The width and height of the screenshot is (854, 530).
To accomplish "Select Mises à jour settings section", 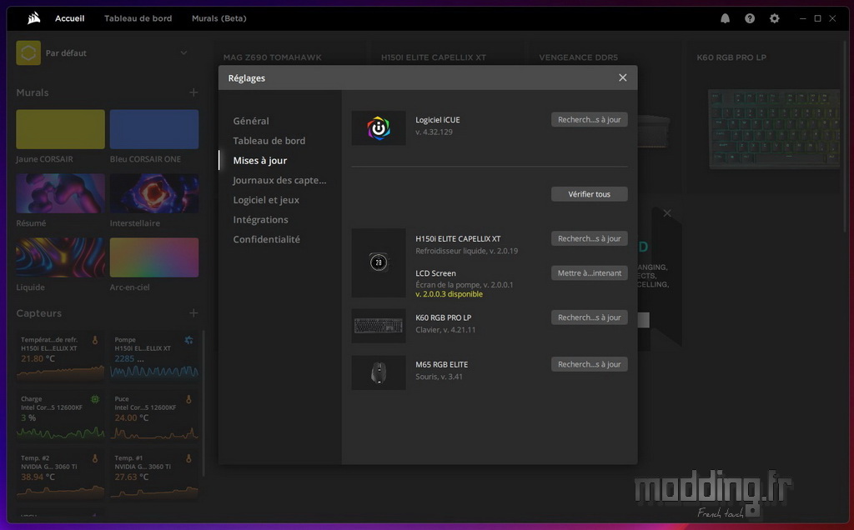I will pos(260,161).
